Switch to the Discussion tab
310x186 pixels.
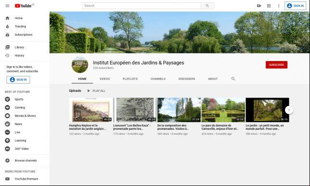[186, 79]
